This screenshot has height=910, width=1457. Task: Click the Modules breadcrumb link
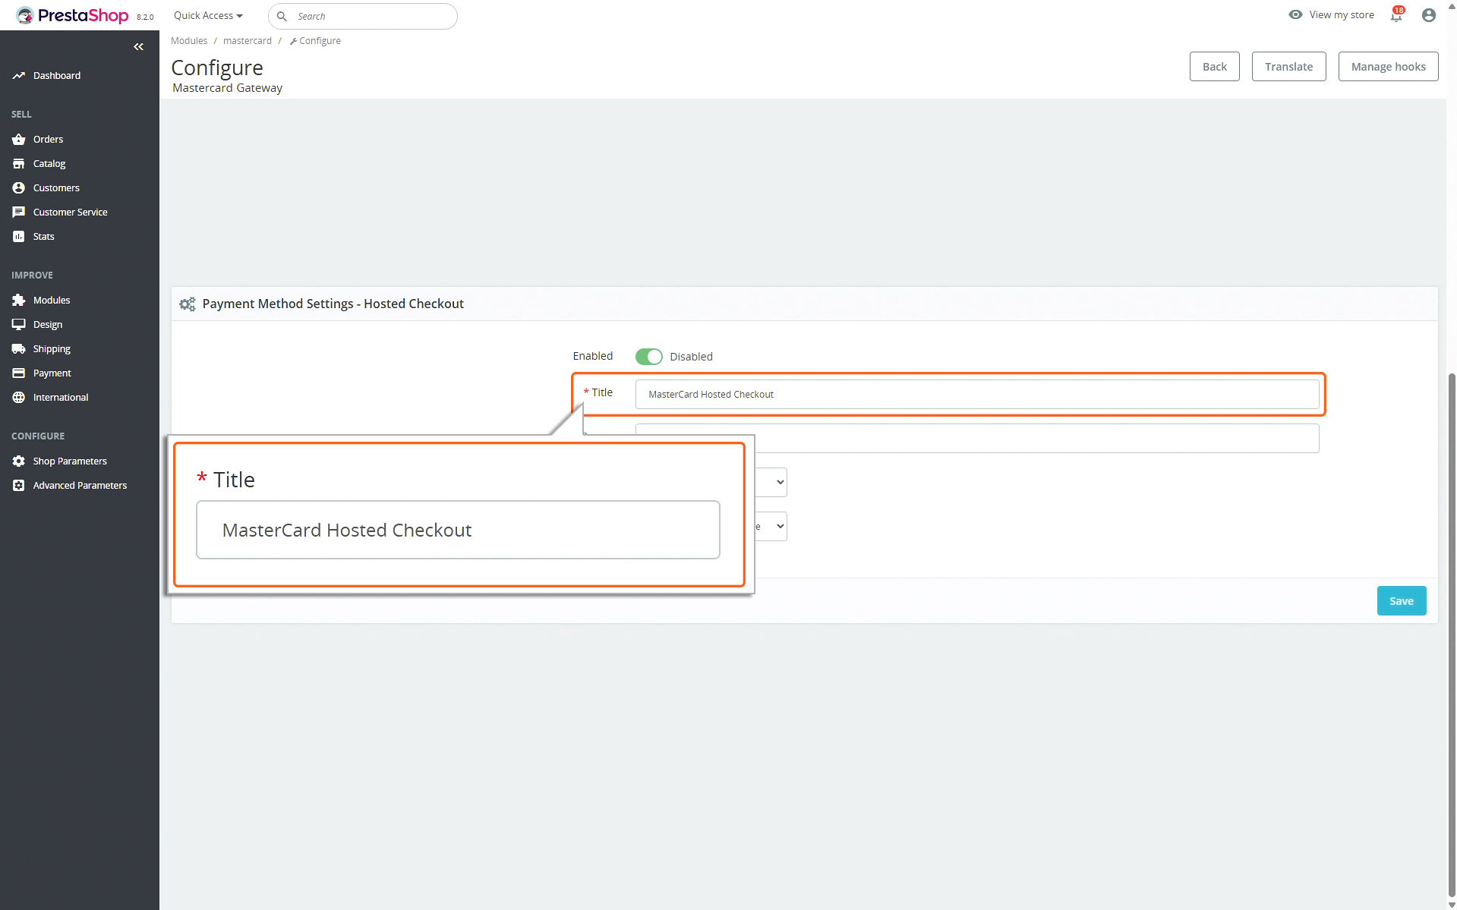pos(189,41)
